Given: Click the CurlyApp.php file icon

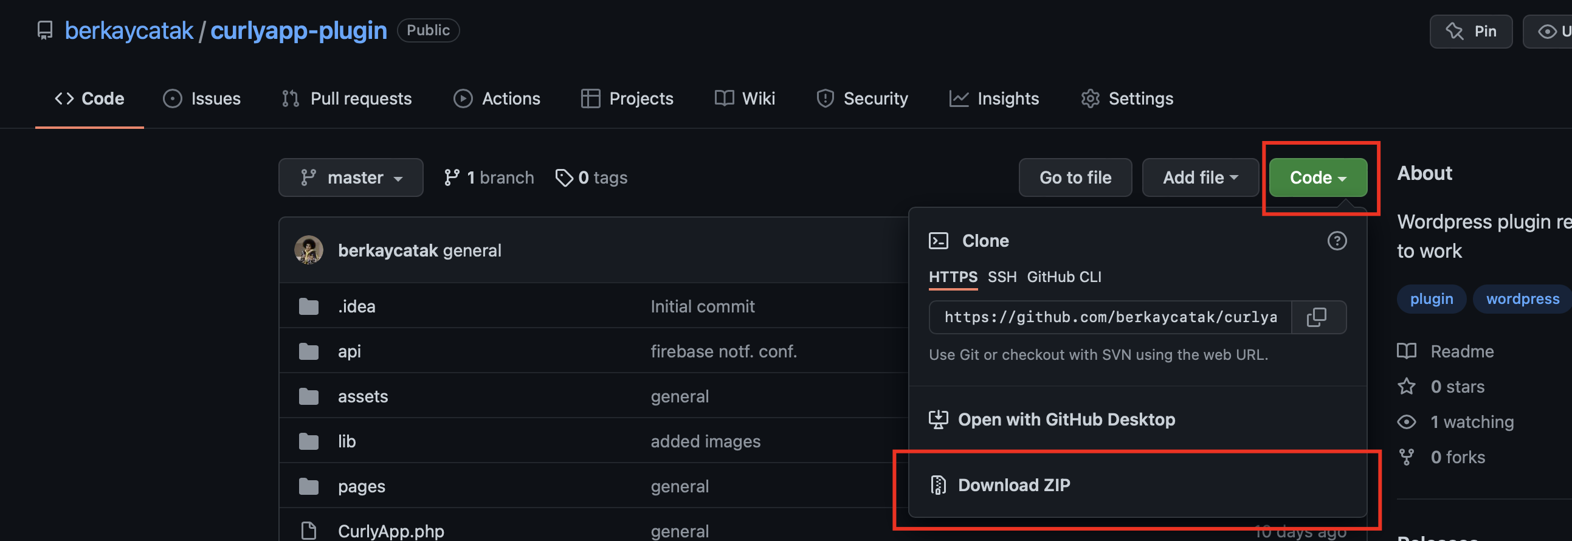Looking at the screenshot, I should (309, 531).
